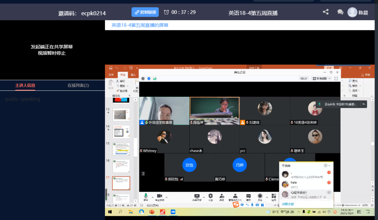Click the 共享屏幕 share screen icon

197,196
